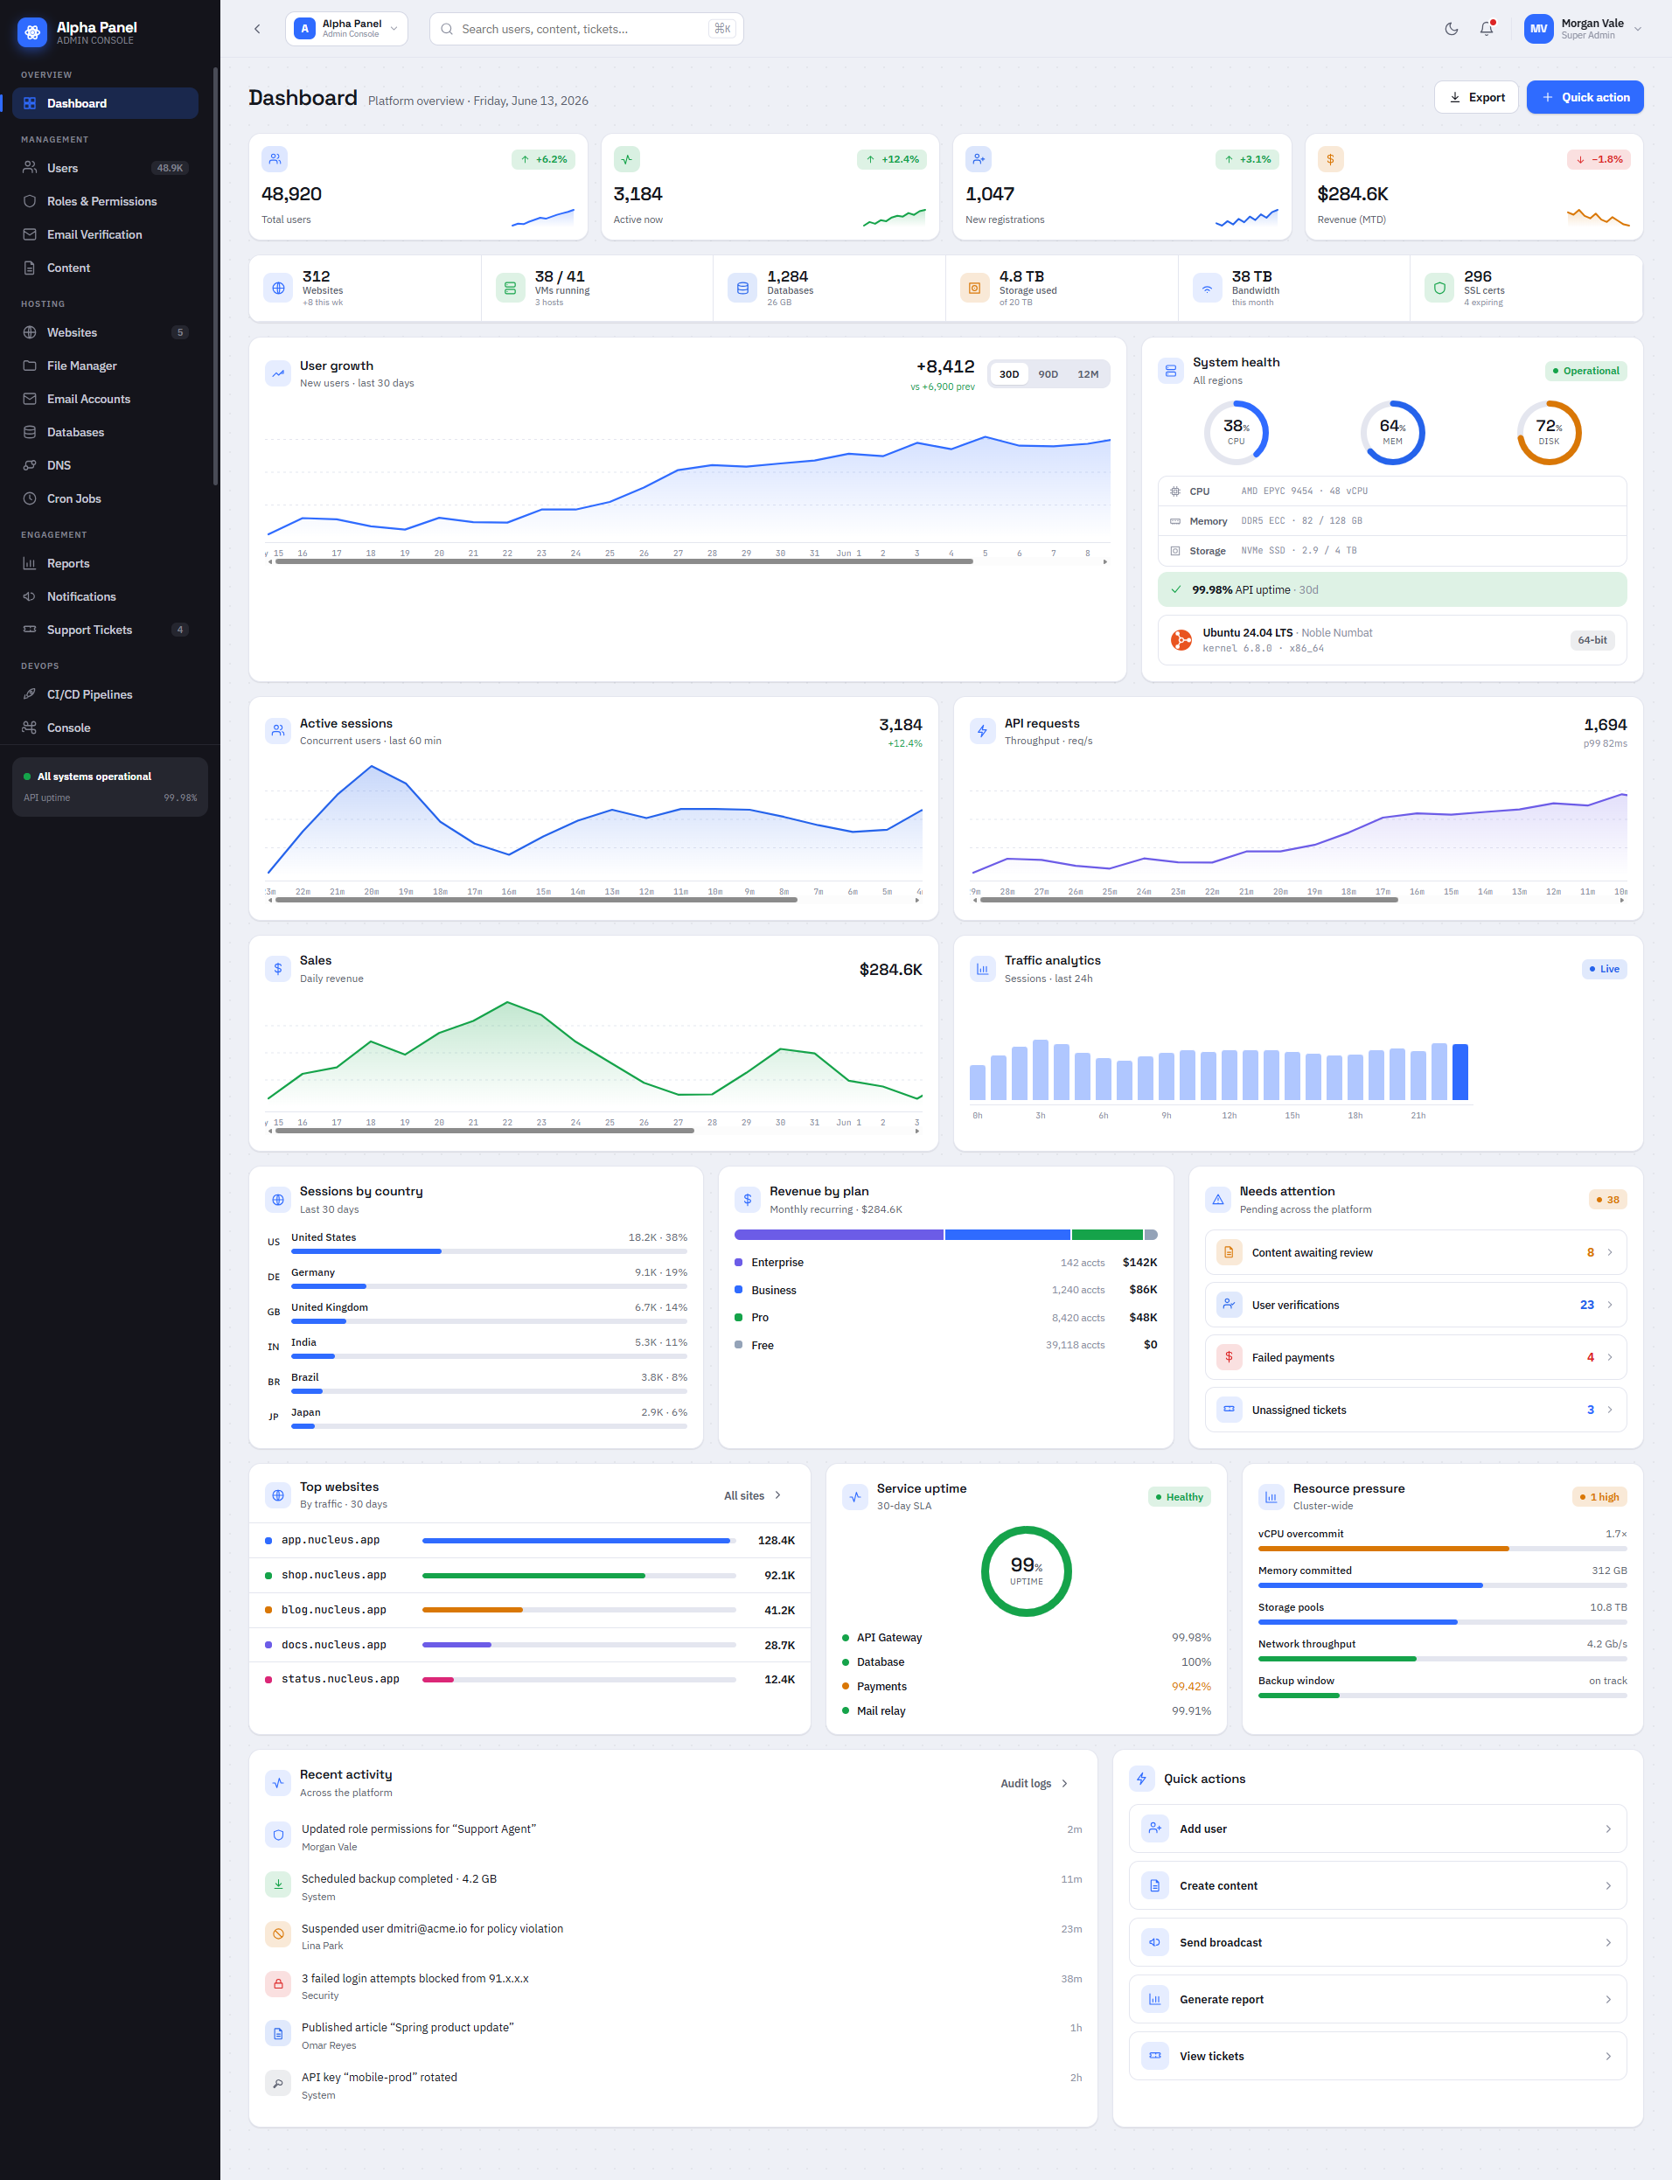This screenshot has width=1672, height=2180.
Task: Switch User growth range to 30D
Action: click(x=1009, y=374)
